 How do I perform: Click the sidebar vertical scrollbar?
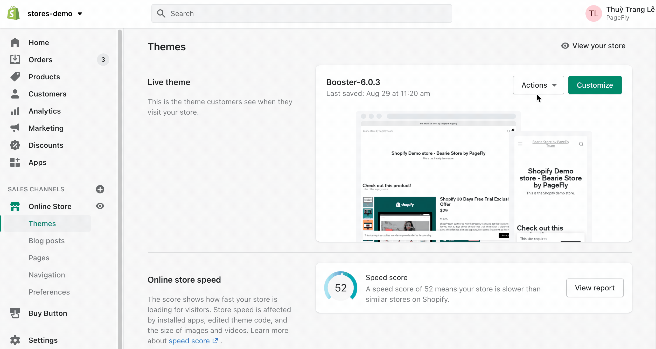coord(120,189)
